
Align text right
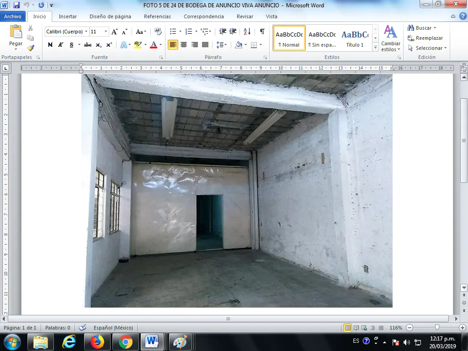[195, 45]
